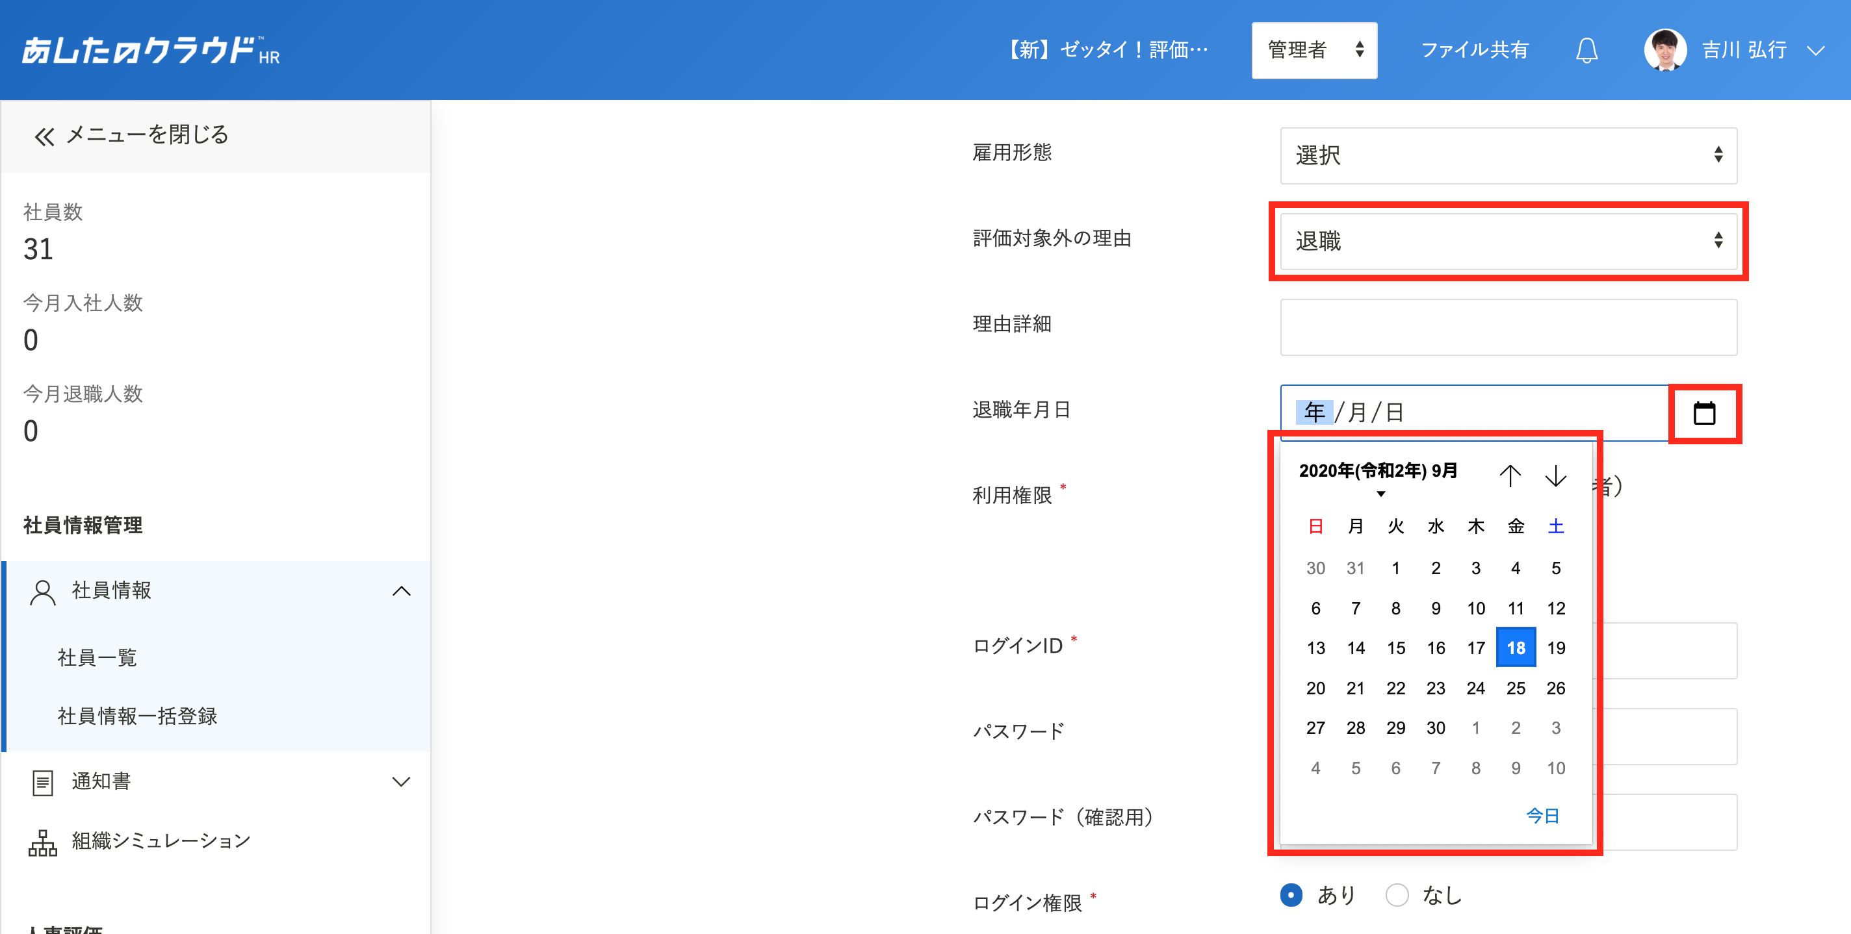
Task: Click the 今日 button in the calendar
Action: [1542, 816]
